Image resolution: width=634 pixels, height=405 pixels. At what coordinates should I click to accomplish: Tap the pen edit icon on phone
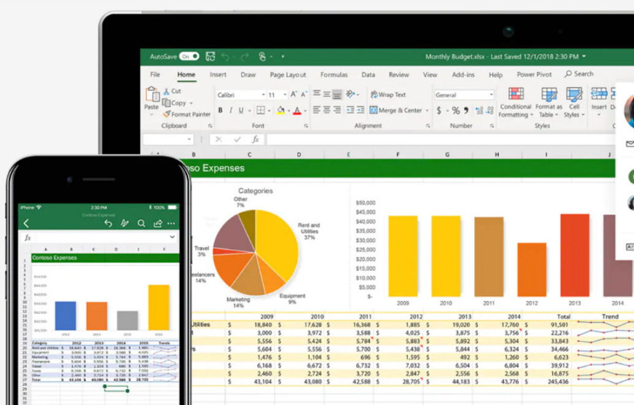click(124, 223)
